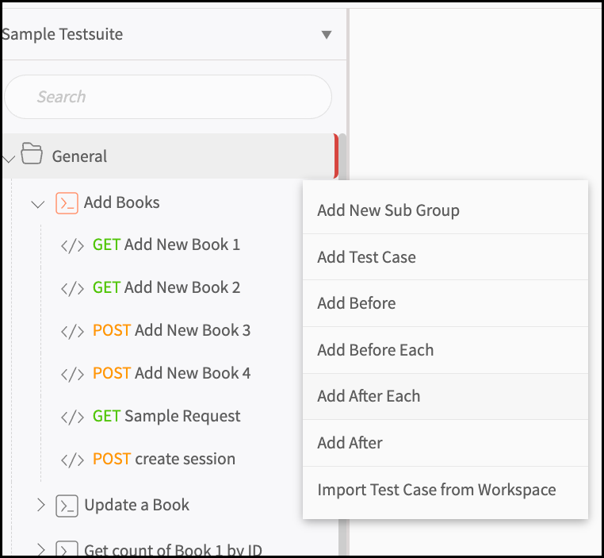Click code icon beside Add New Book 2
The height and width of the screenshot is (558, 604).
(72, 289)
